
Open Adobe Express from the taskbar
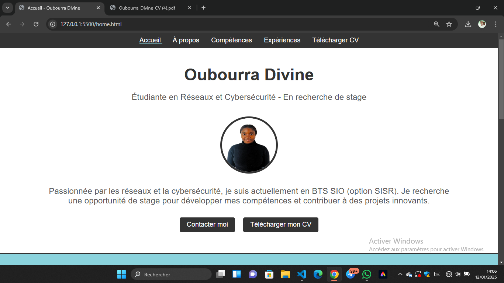[383, 274]
